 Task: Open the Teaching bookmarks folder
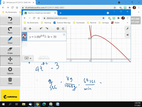coord(46,23)
